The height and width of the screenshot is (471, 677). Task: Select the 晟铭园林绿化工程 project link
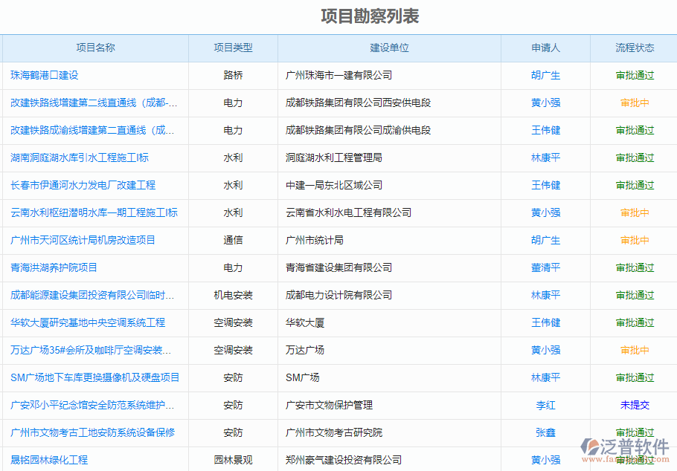tap(49, 460)
